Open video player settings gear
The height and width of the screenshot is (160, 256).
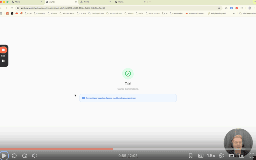221,155
